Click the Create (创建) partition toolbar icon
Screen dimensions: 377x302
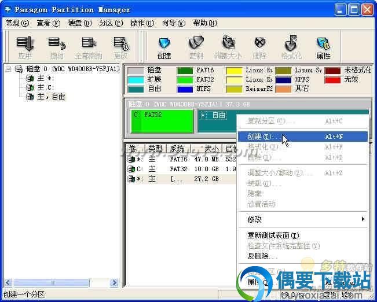164,43
